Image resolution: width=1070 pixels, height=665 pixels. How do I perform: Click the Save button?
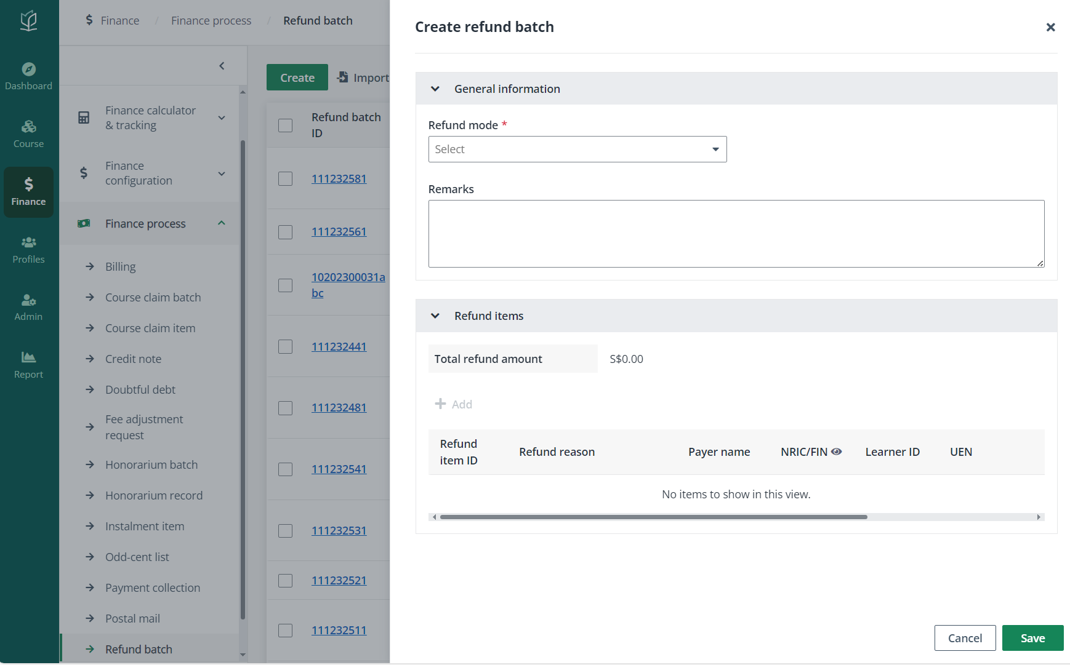(x=1032, y=638)
